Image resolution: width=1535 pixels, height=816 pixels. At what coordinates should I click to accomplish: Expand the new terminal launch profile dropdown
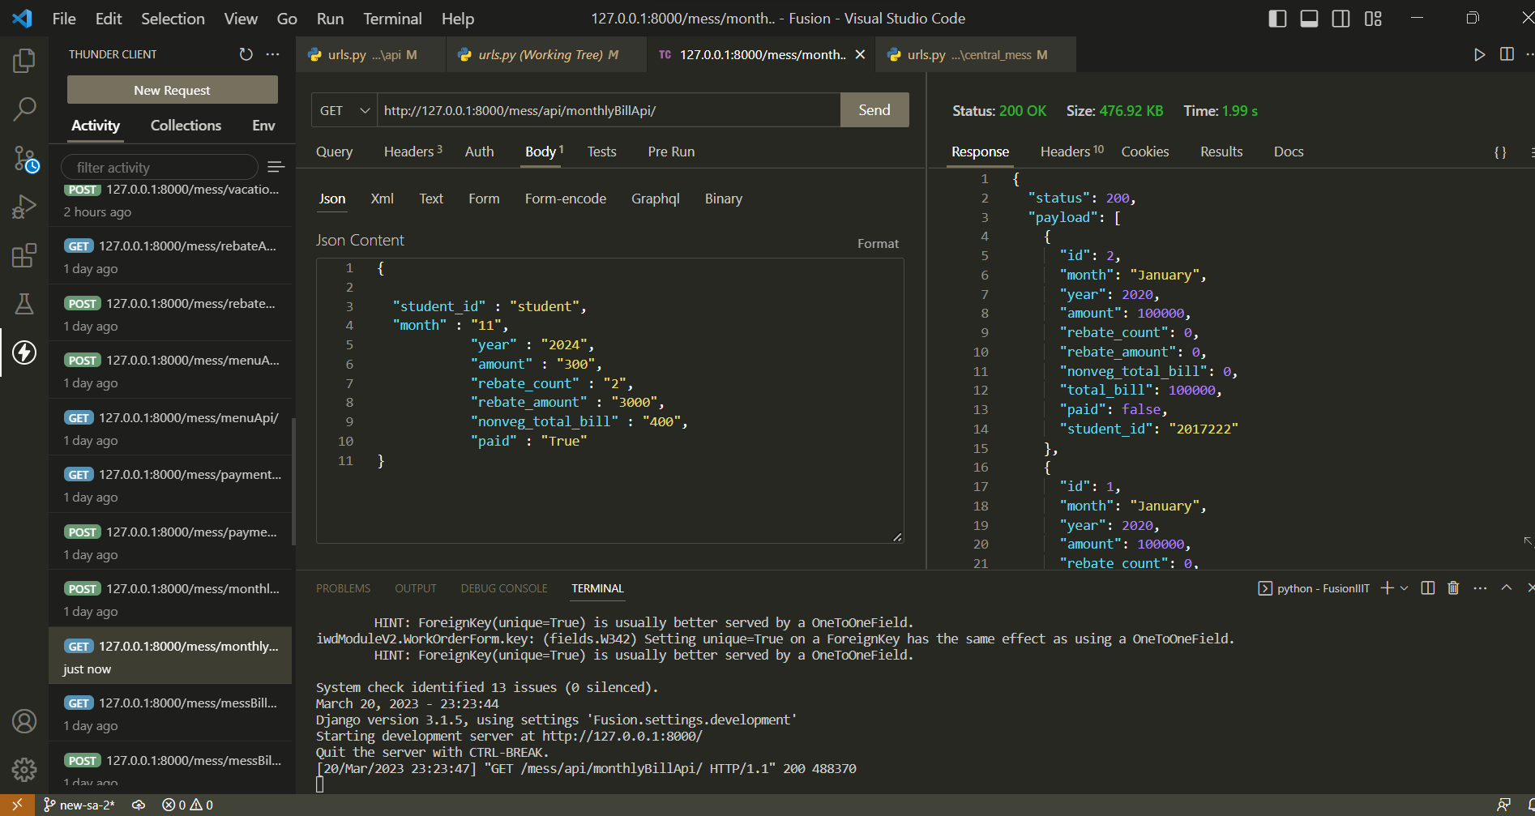coord(1405,588)
